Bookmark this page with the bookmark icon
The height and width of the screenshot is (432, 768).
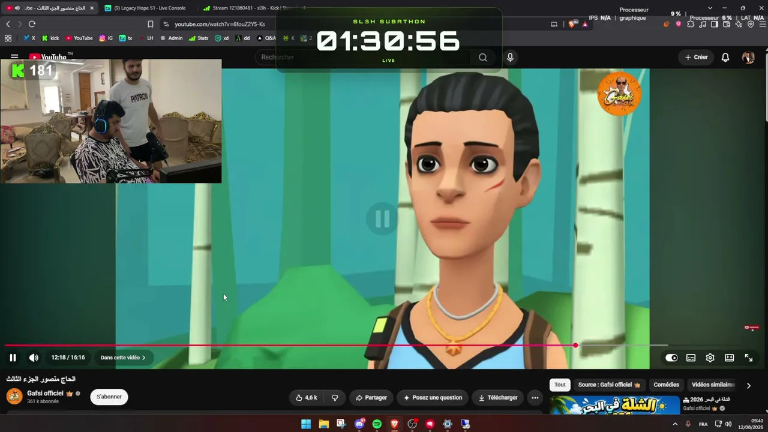tap(150, 24)
